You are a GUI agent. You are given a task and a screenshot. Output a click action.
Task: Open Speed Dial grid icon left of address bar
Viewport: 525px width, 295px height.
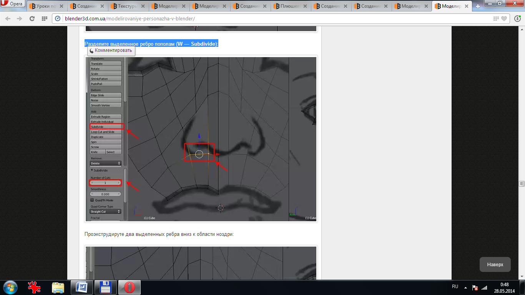coord(44,18)
